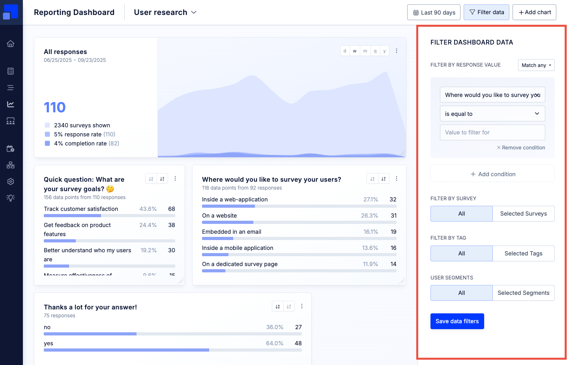Open three-dot menu on 'Where would you like' card

coord(397,179)
